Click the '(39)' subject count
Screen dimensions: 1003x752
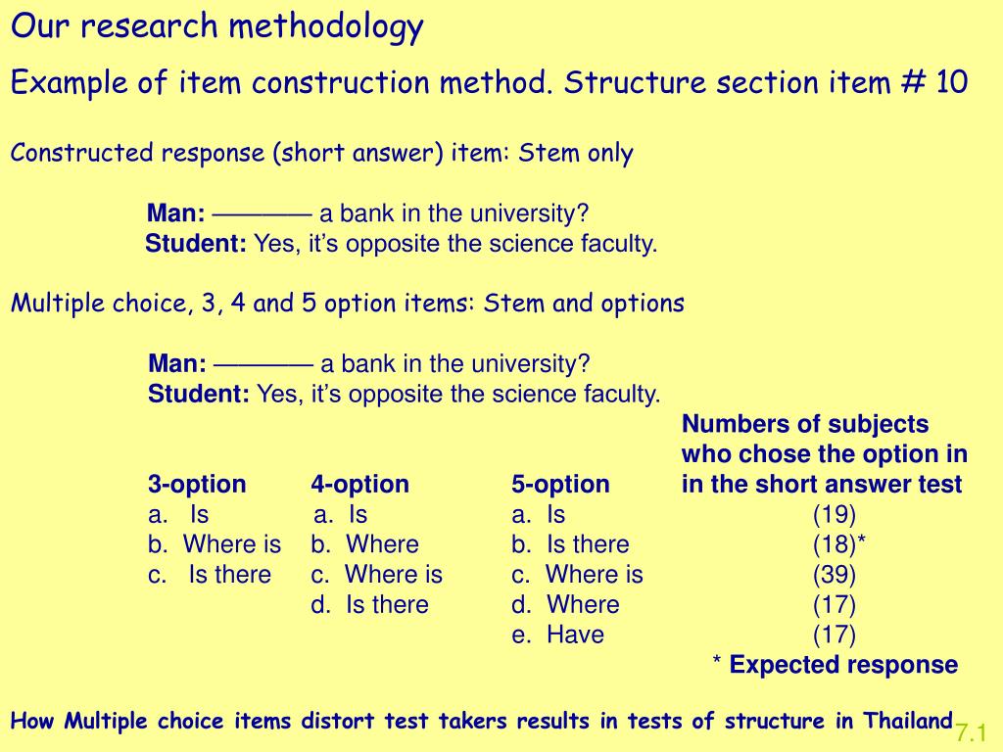point(835,574)
